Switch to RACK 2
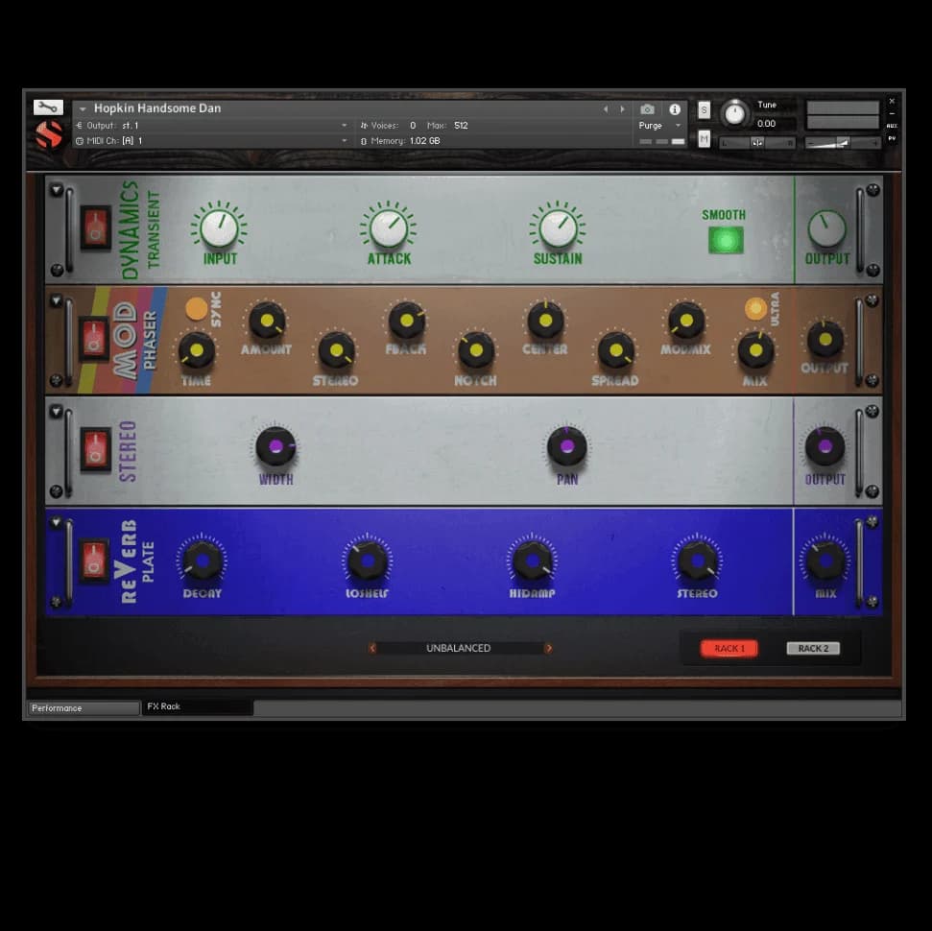 click(813, 648)
